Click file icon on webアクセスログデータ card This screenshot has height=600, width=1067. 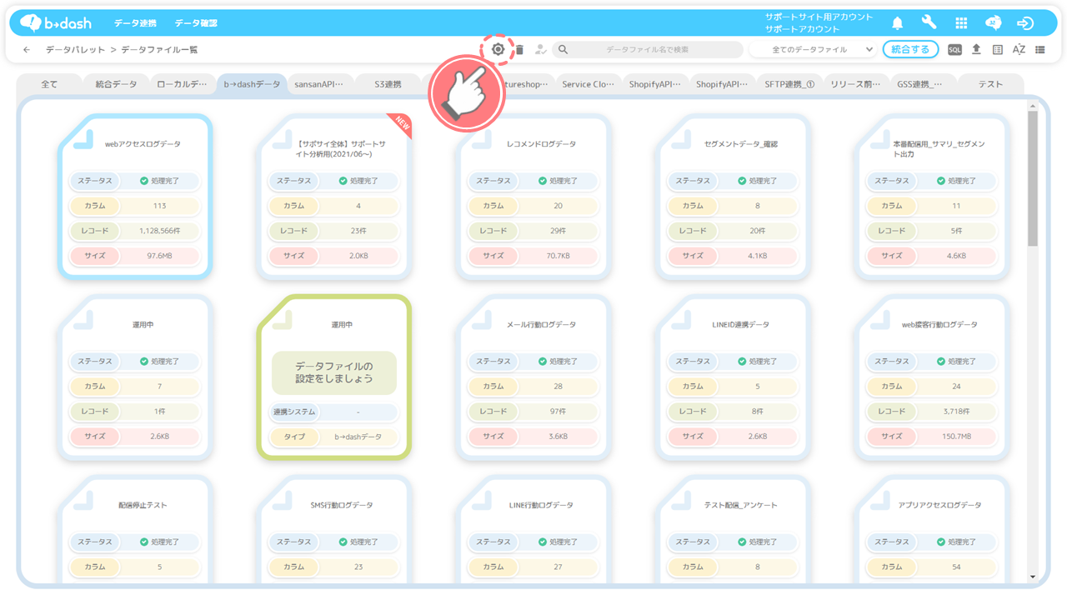[x=83, y=138]
